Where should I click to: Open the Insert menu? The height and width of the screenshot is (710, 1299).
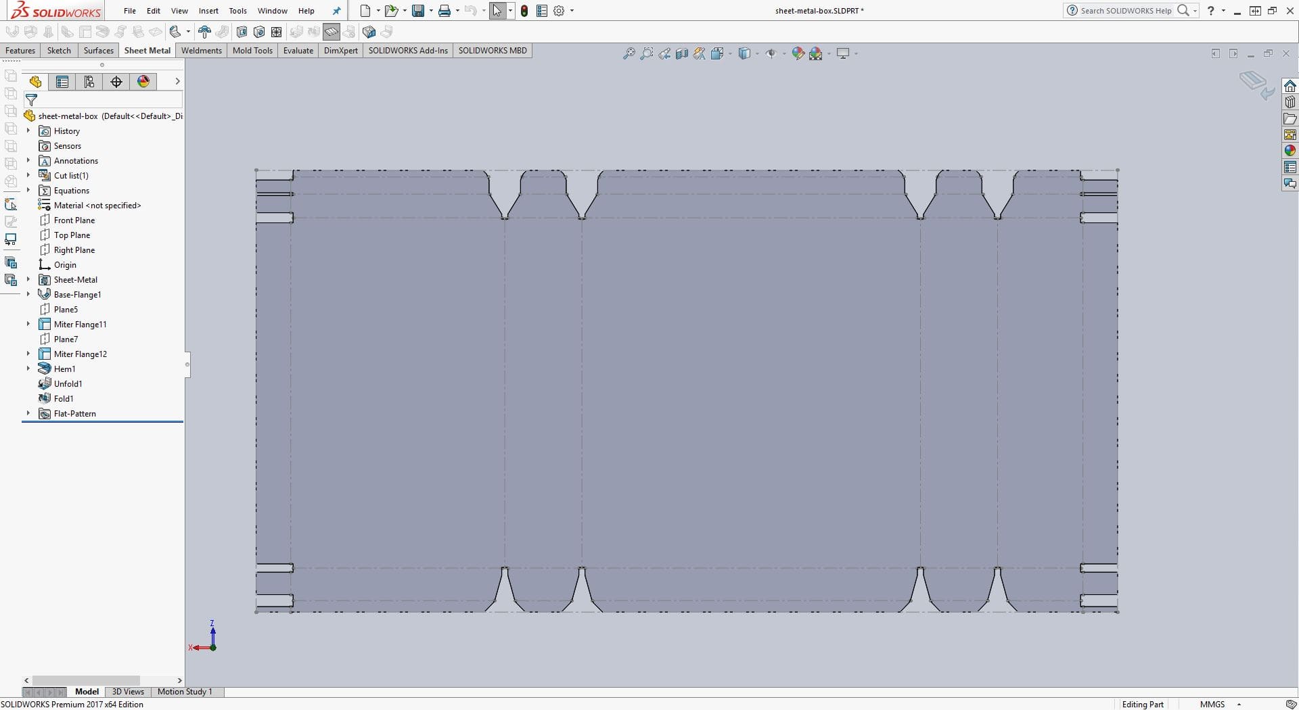[208, 11]
